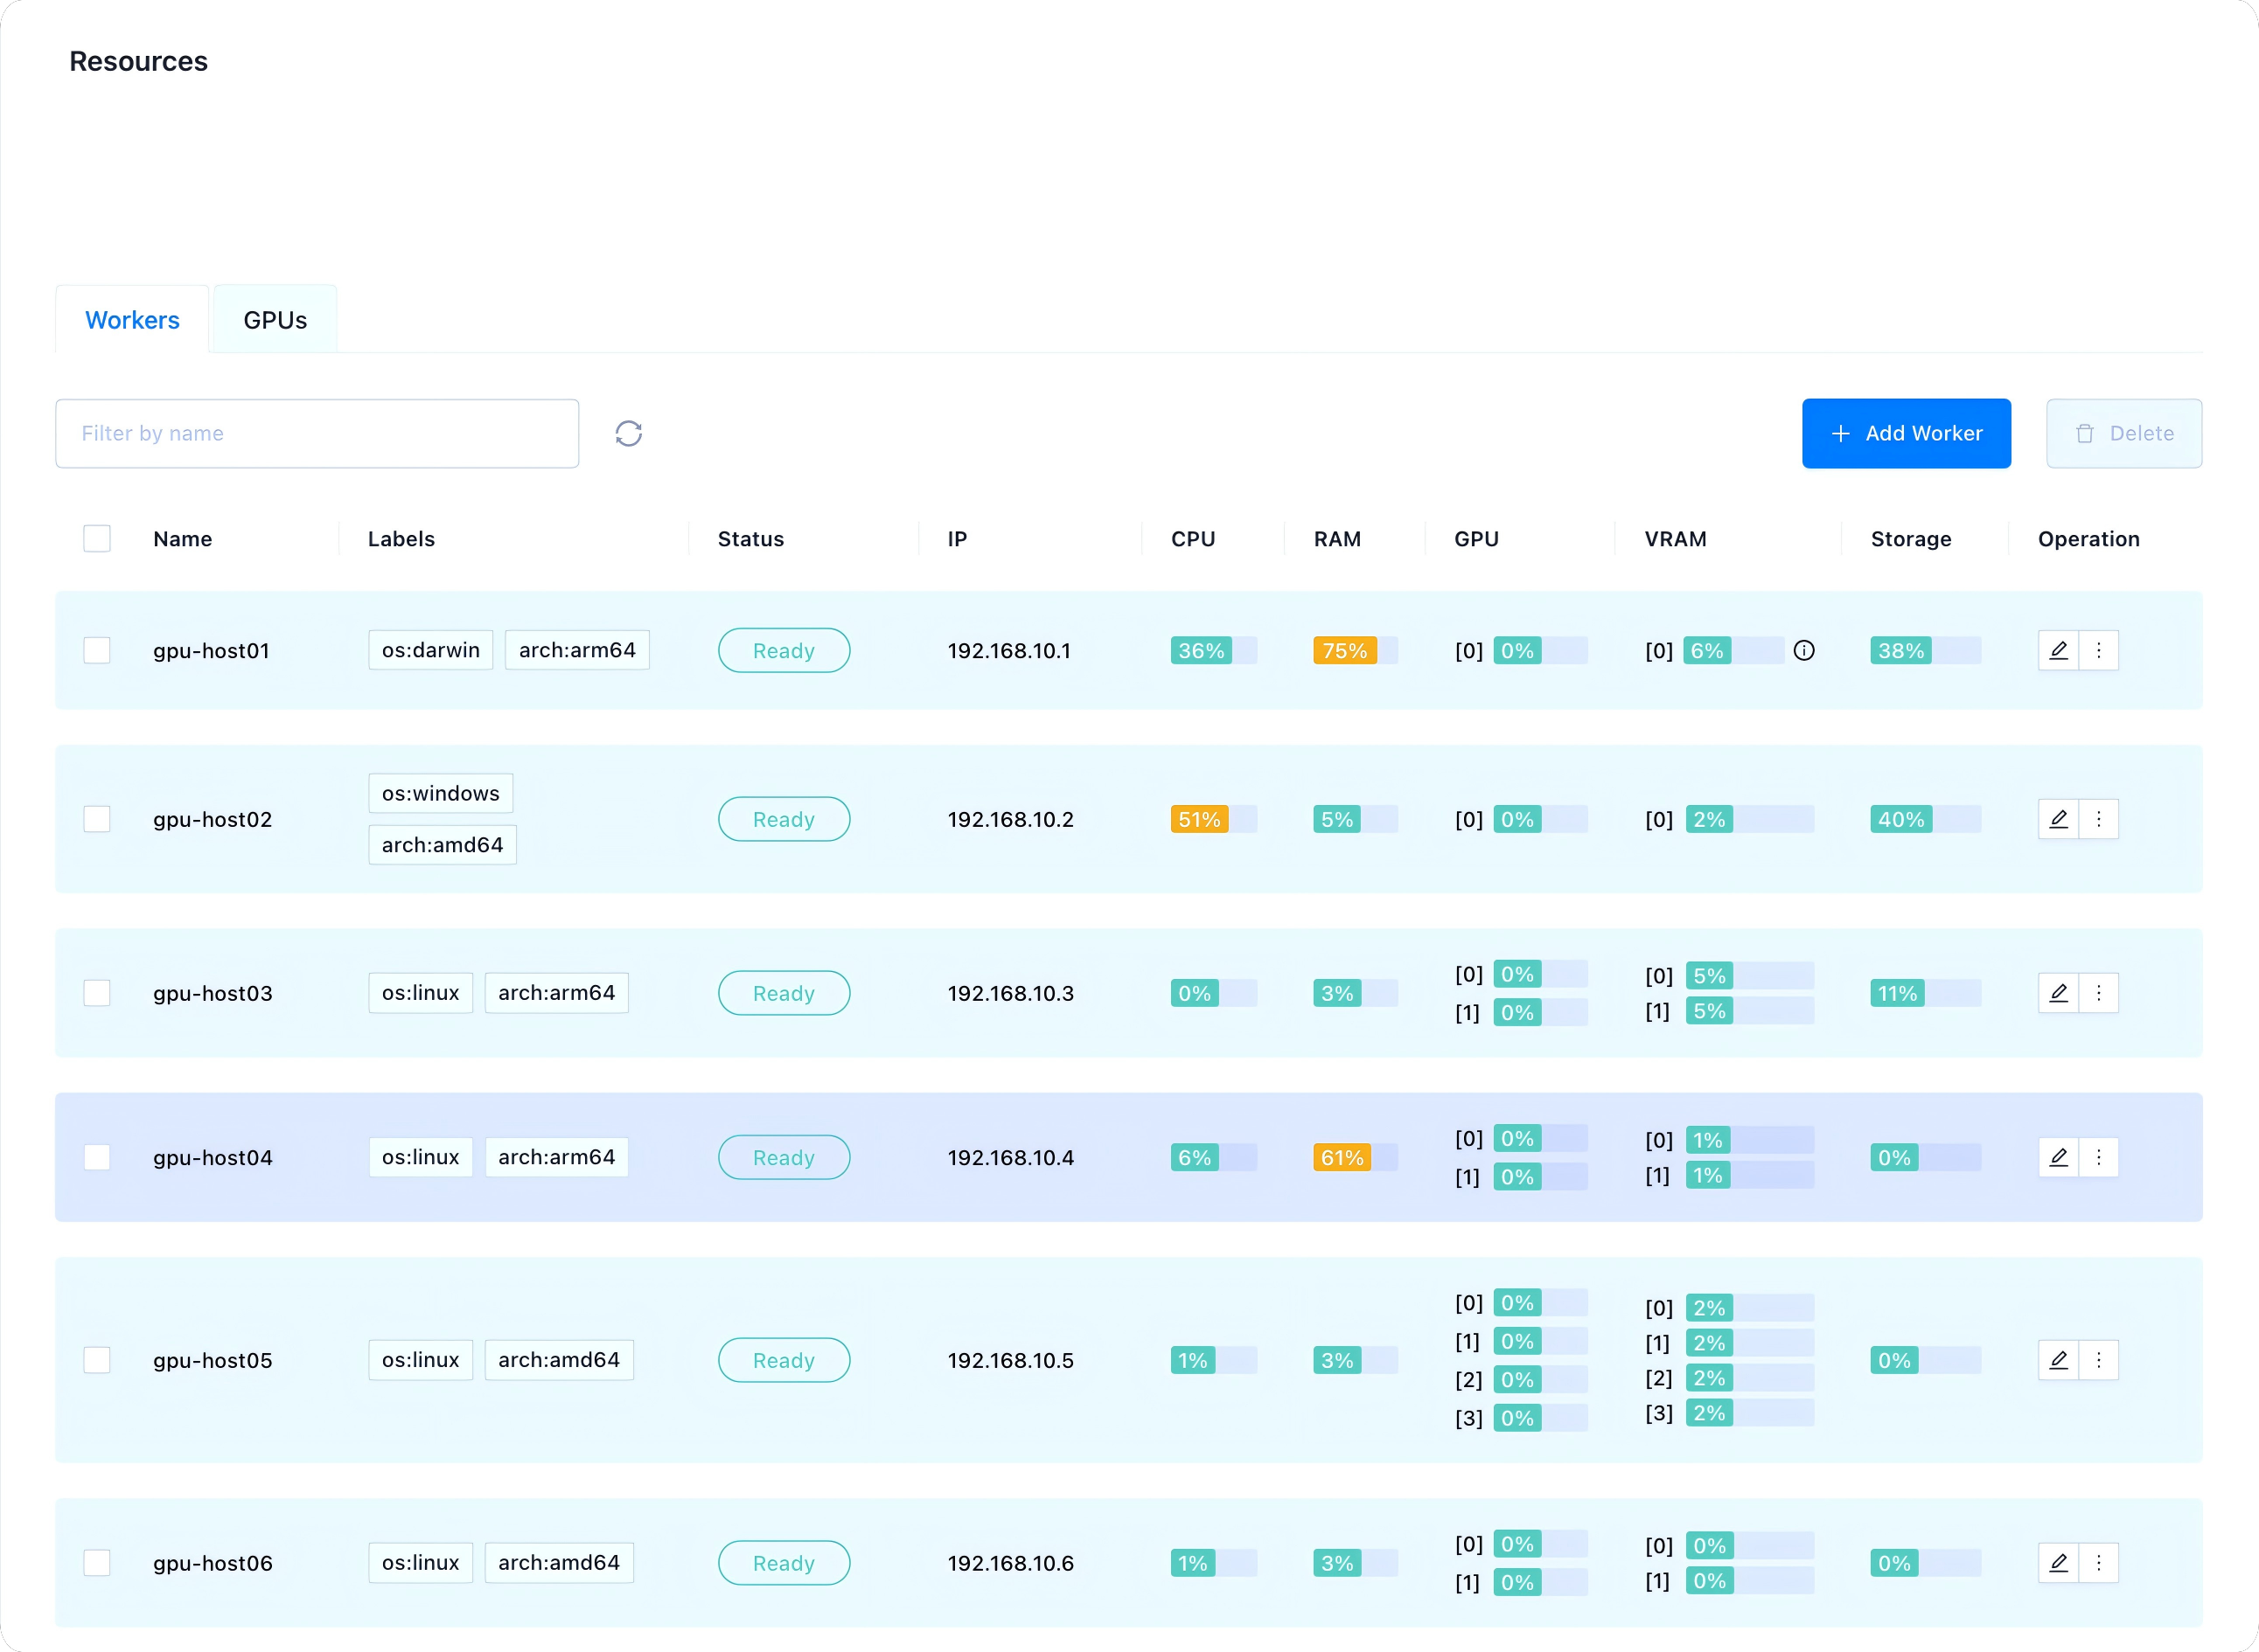Image resolution: width=2259 pixels, height=1652 pixels.
Task: Toggle the select-all header checkbox
Action: 97,539
